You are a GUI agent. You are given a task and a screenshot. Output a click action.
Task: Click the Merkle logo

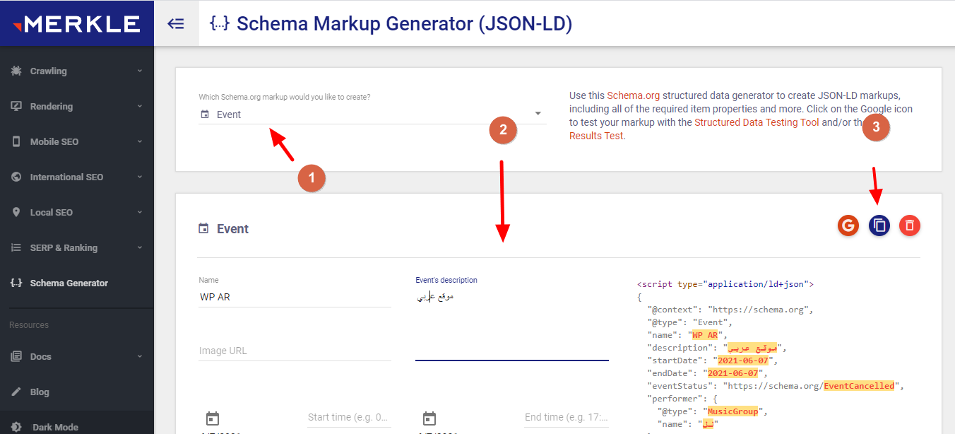[76, 23]
